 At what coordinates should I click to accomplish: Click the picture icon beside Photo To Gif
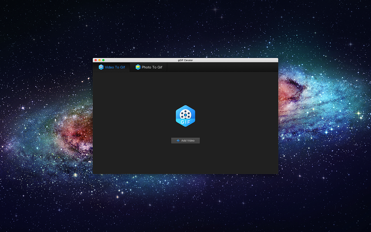[x=138, y=67]
